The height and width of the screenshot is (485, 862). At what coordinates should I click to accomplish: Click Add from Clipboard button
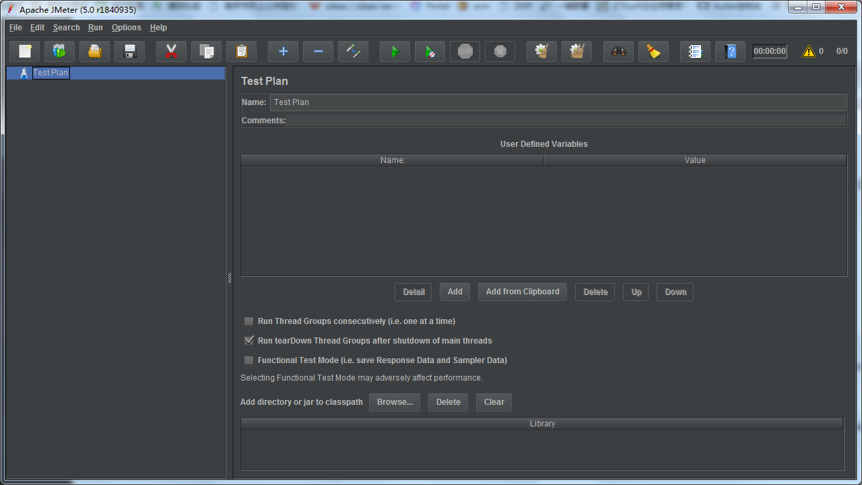pos(523,292)
